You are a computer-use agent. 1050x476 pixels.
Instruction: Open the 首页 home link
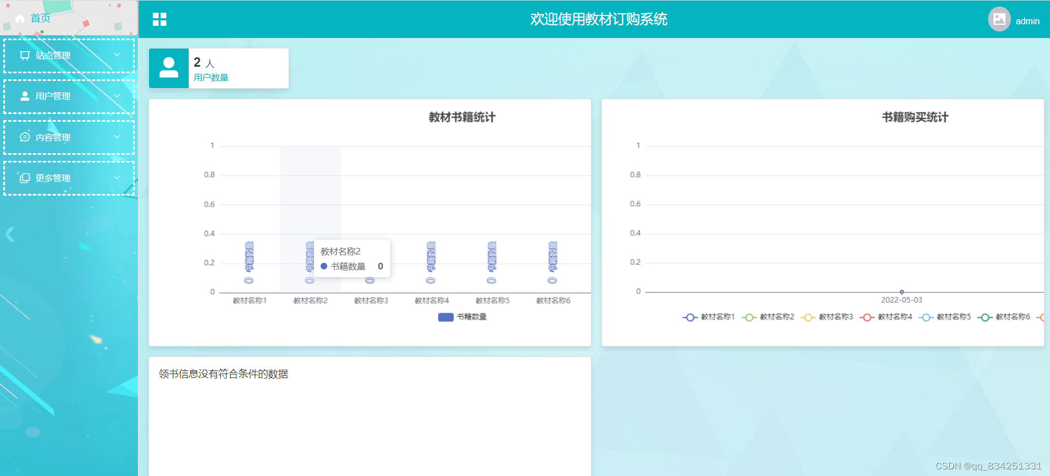tap(40, 18)
